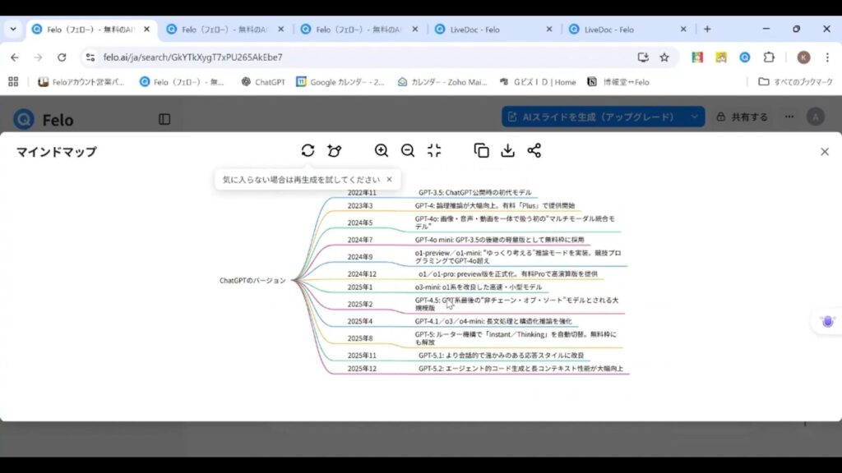Viewport: 842px width, 473px height.
Task: Bookmark this page with the star icon
Action: point(664,57)
